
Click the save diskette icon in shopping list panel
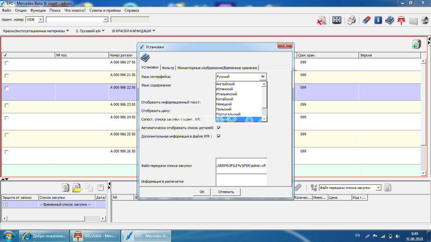click(101, 188)
